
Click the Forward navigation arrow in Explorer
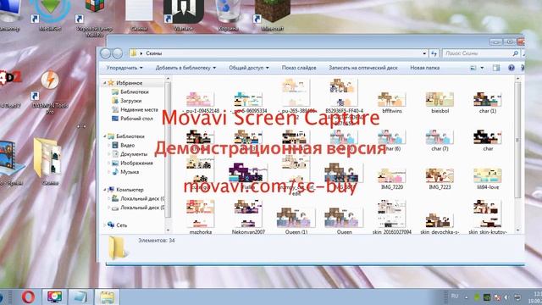tap(118, 53)
